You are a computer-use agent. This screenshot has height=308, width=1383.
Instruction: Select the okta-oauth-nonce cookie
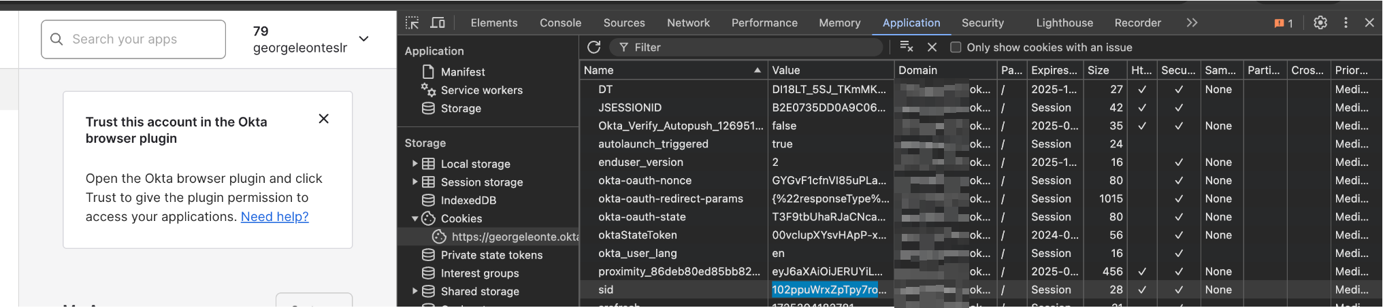tap(981, 180)
